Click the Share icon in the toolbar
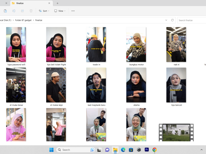 point(22,11)
